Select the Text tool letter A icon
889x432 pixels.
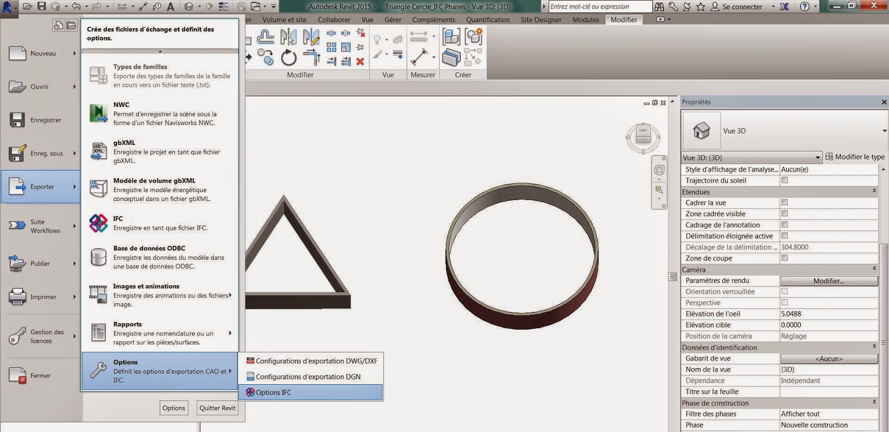click(x=171, y=7)
